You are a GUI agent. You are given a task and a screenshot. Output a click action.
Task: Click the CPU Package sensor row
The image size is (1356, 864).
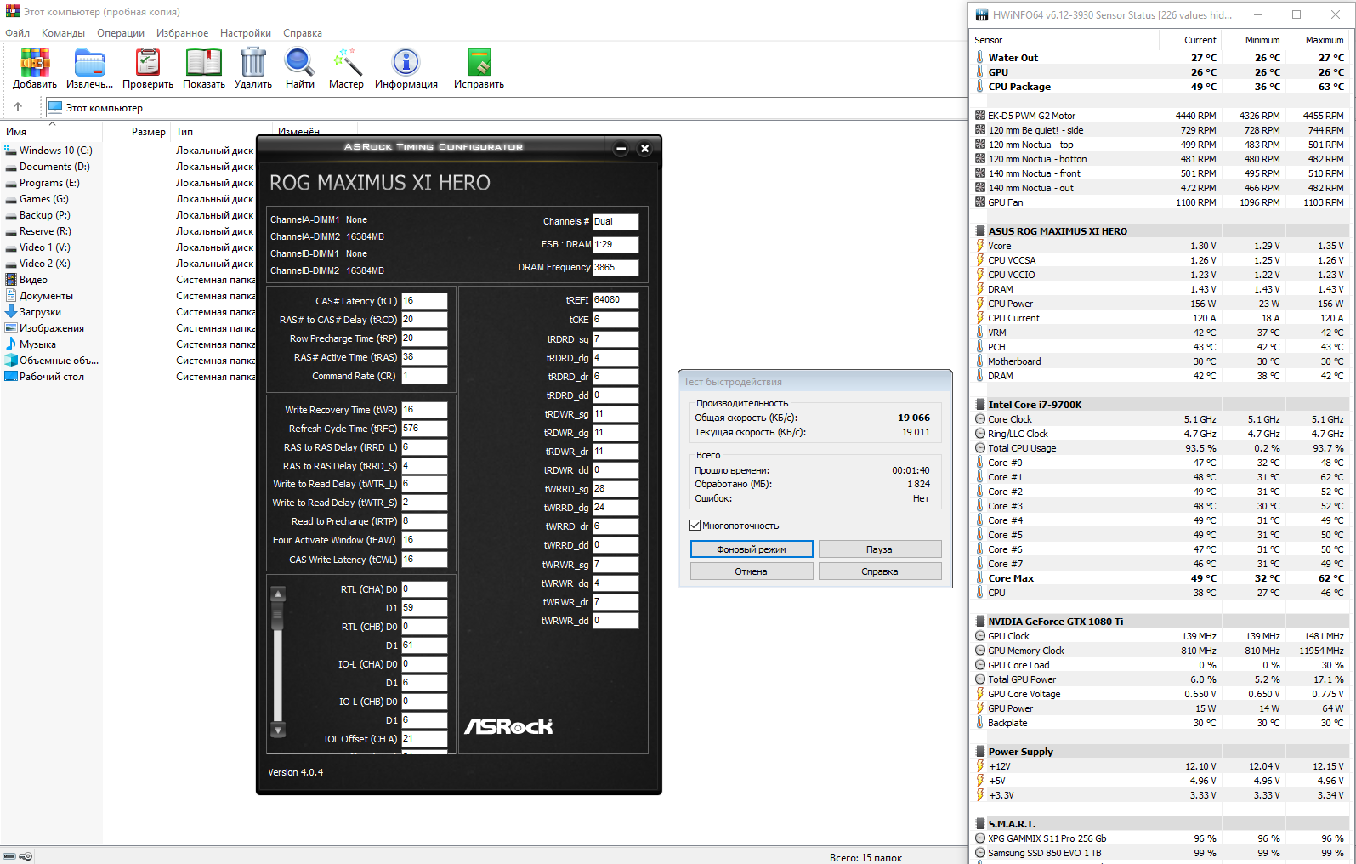pos(1161,87)
